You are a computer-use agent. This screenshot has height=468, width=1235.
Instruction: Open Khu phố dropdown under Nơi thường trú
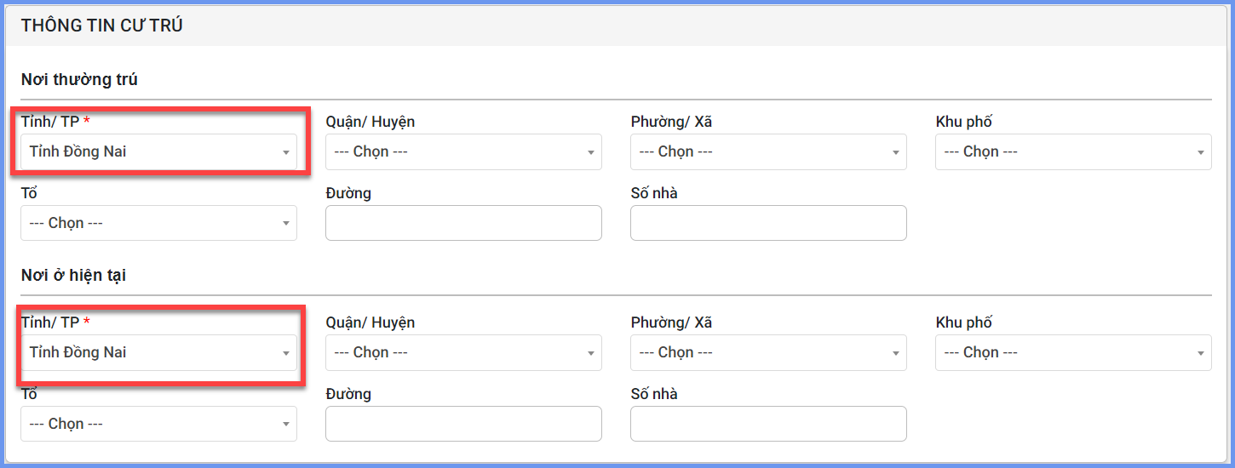1073,152
